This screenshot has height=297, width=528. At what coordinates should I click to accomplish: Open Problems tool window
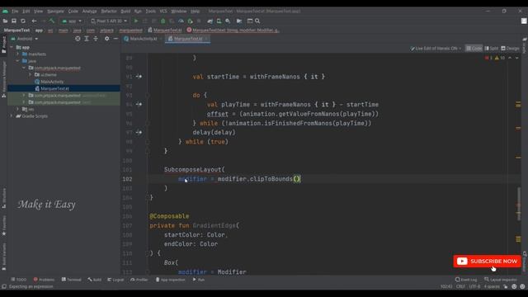click(x=44, y=280)
